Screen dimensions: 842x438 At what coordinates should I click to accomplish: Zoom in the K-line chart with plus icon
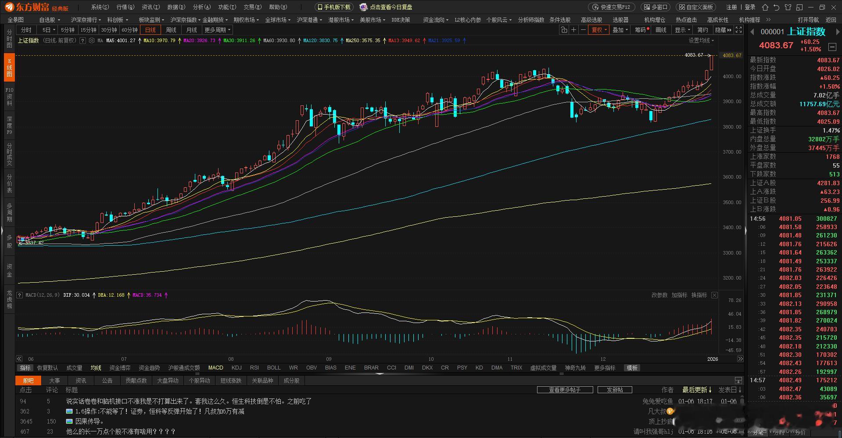(573, 30)
